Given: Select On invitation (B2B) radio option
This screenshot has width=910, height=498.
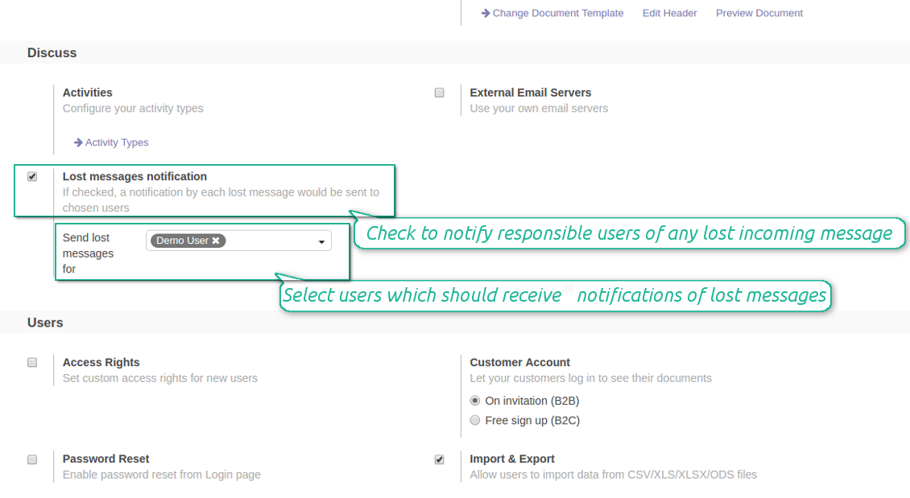Looking at the screenshot, I should (x=475, y=401).
